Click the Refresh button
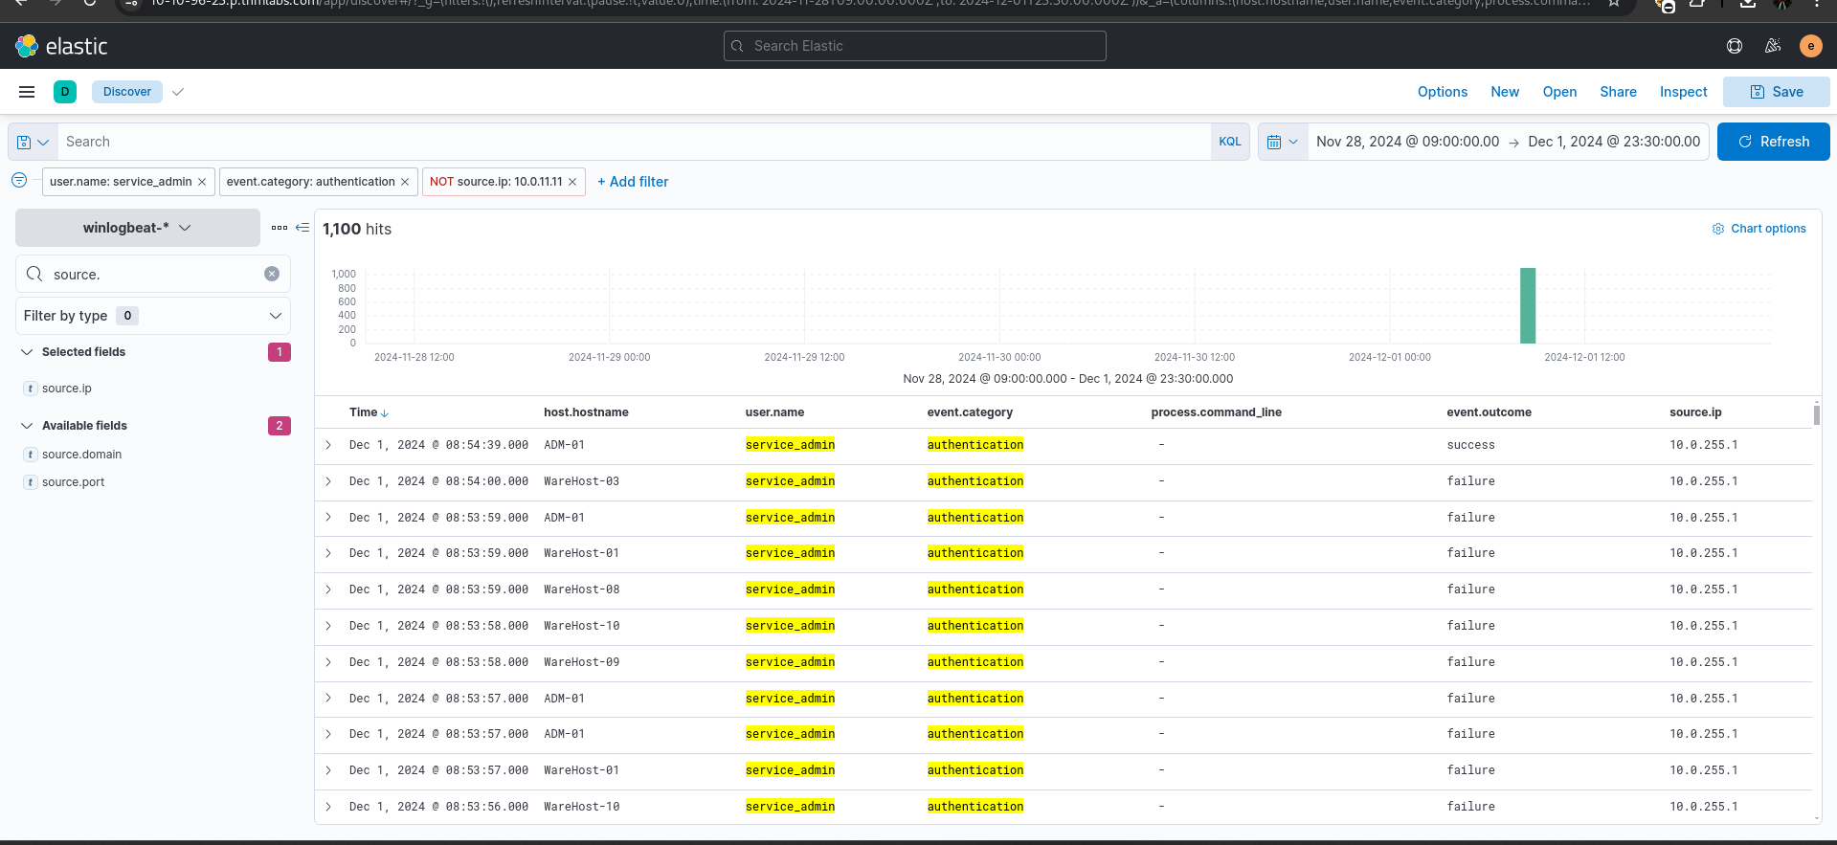The width and height of the screenshot is (1837, 845). (x=1773, y=142)
